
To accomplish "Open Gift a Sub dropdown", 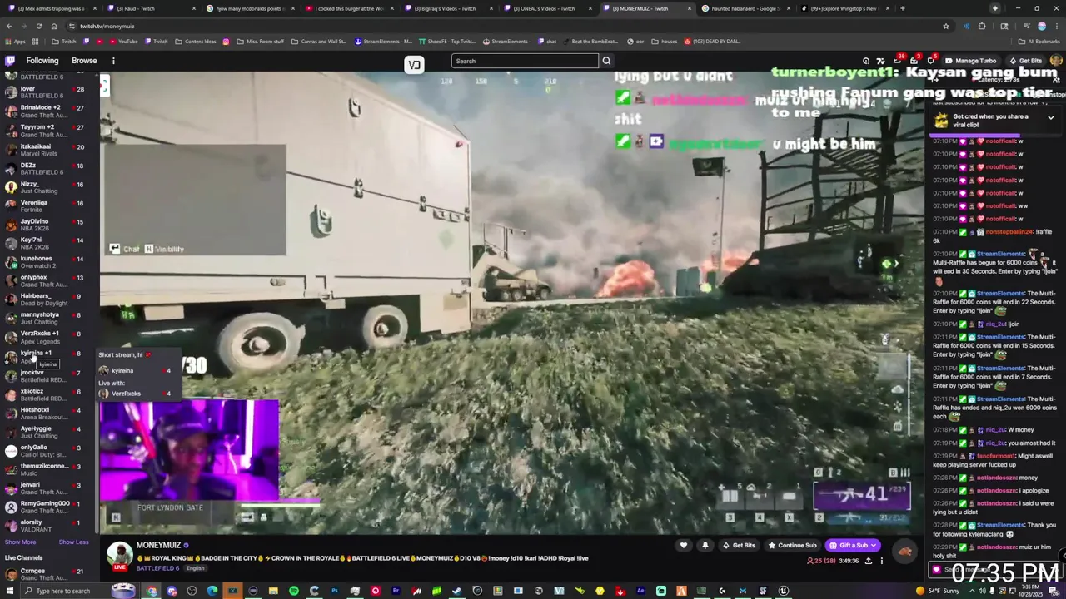I will tap(854, 546).
